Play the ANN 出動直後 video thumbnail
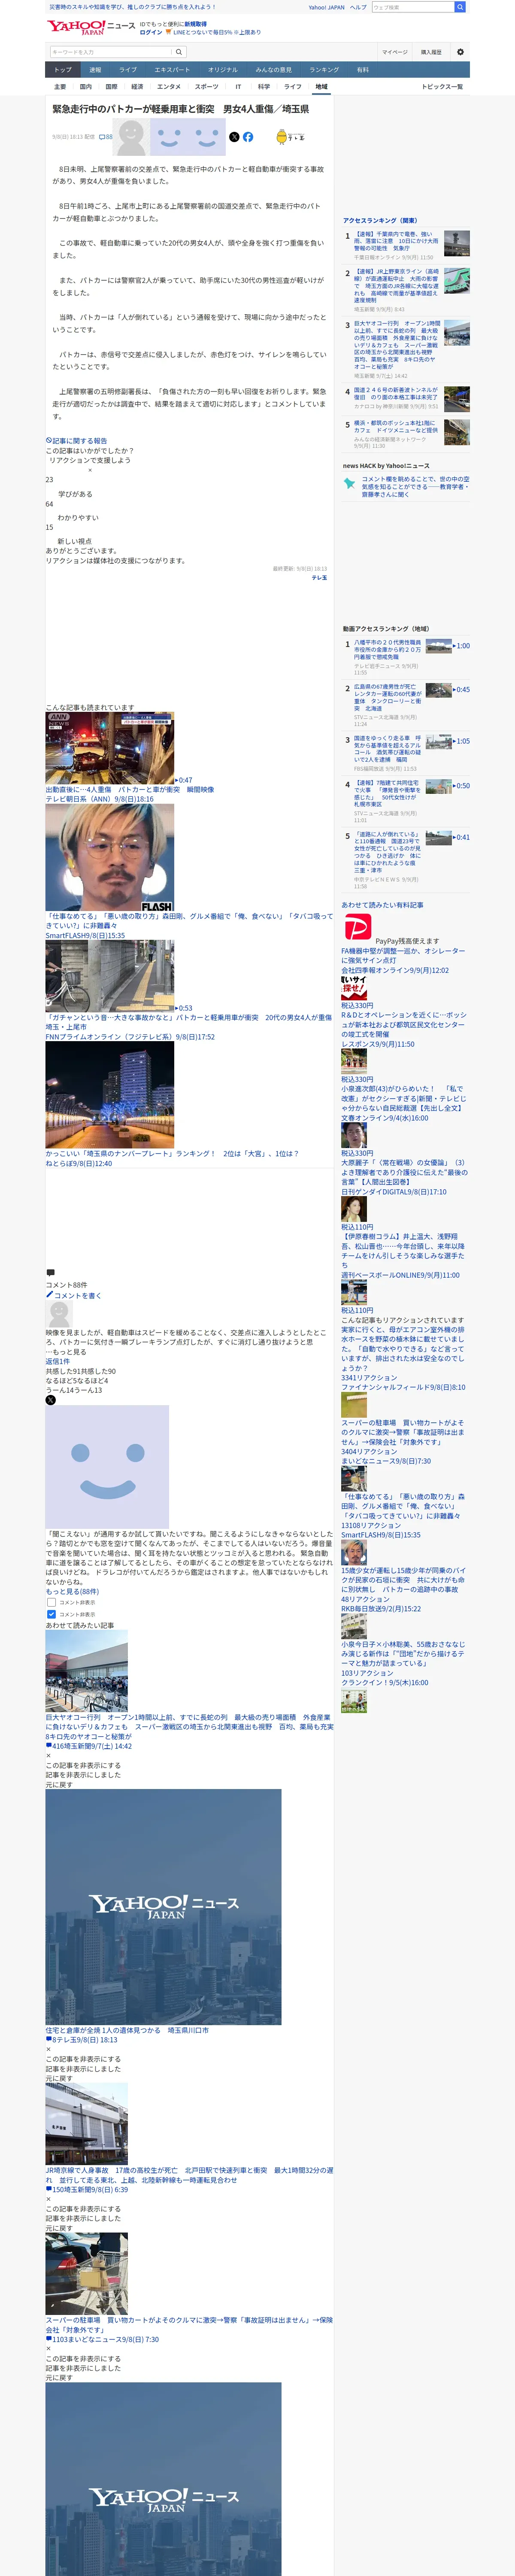The height and width of the screenshot is (2576, 515). [109, 748]
